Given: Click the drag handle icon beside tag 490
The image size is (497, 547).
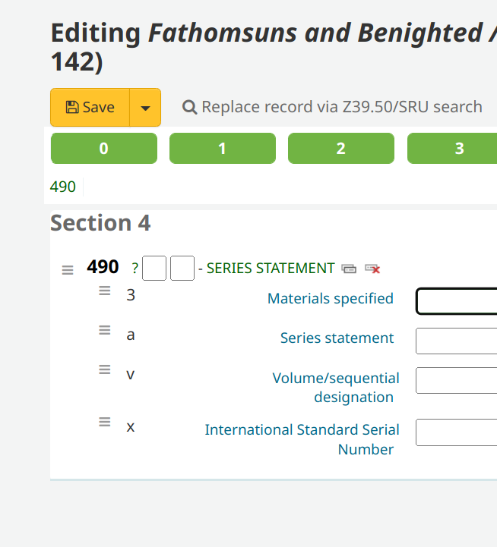Looking at the screenshot, I should tap(68, 269).
